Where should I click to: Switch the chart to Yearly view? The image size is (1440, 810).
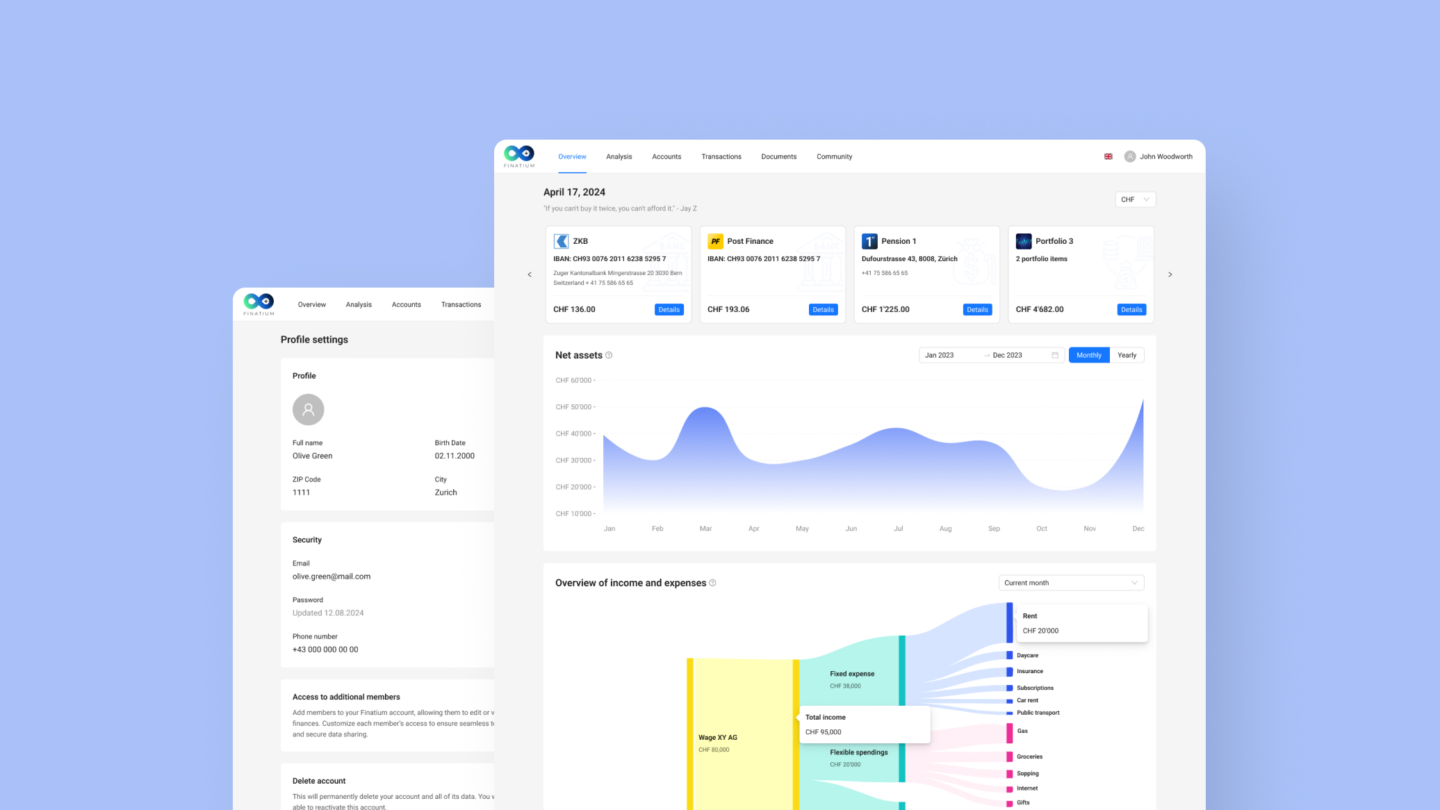1127,355
